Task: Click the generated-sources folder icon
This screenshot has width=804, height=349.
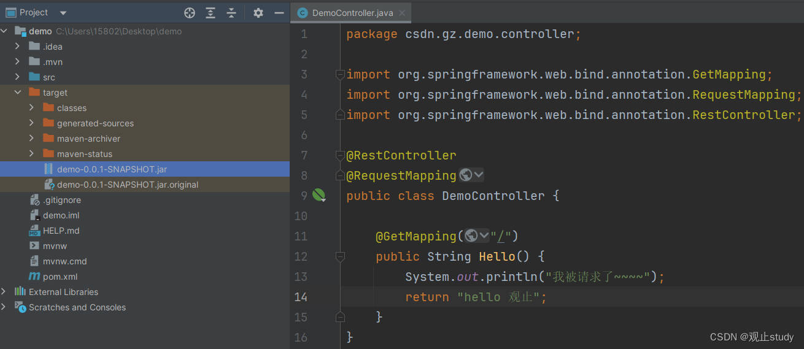Action: pyautogui.click(x=48, y=123)
